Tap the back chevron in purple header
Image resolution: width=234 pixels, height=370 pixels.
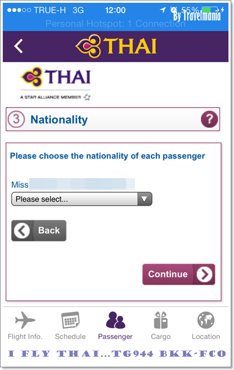click(18, 46)
